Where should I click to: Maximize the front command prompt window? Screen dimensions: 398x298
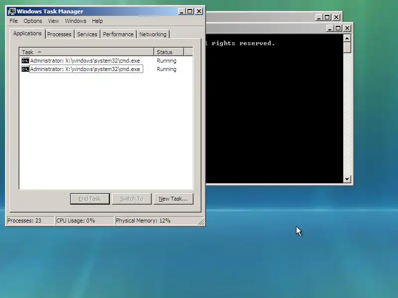(x=338, y=28)
